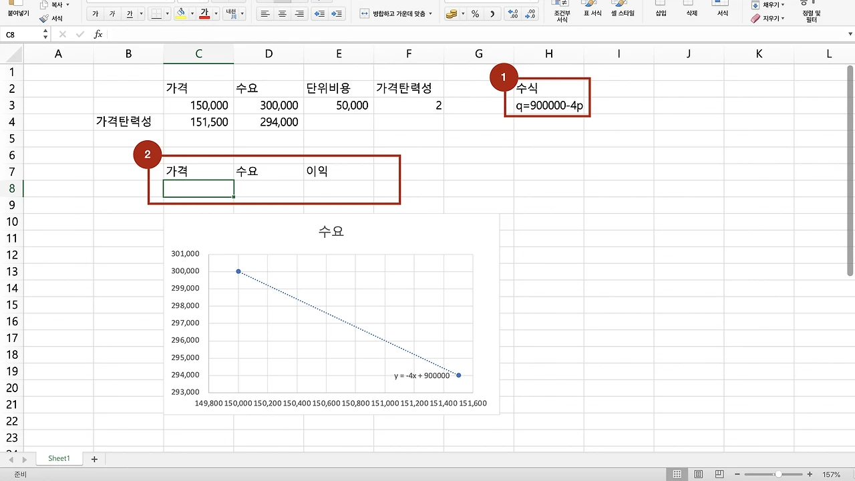The width and height of the screenshot is (855, 481).
Task: Click the zoom slider handle
Action: [778, 474]
